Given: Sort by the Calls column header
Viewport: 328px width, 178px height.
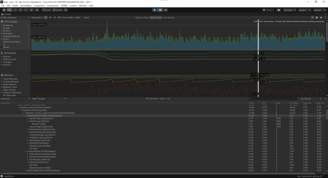Looking at the screenshot, I should click(282, 103).
